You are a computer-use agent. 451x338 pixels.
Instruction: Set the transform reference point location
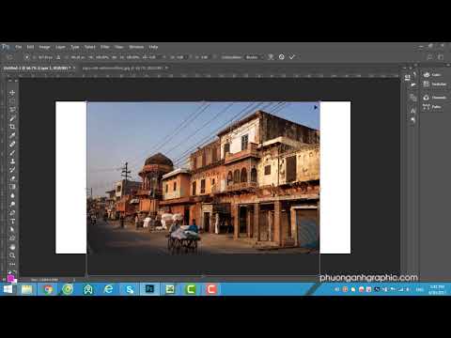click(26, 57)
